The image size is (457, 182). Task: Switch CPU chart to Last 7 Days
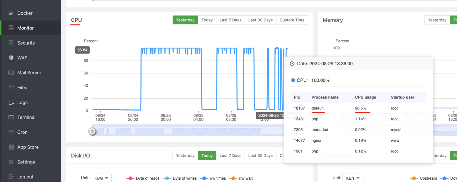[230, 20]
